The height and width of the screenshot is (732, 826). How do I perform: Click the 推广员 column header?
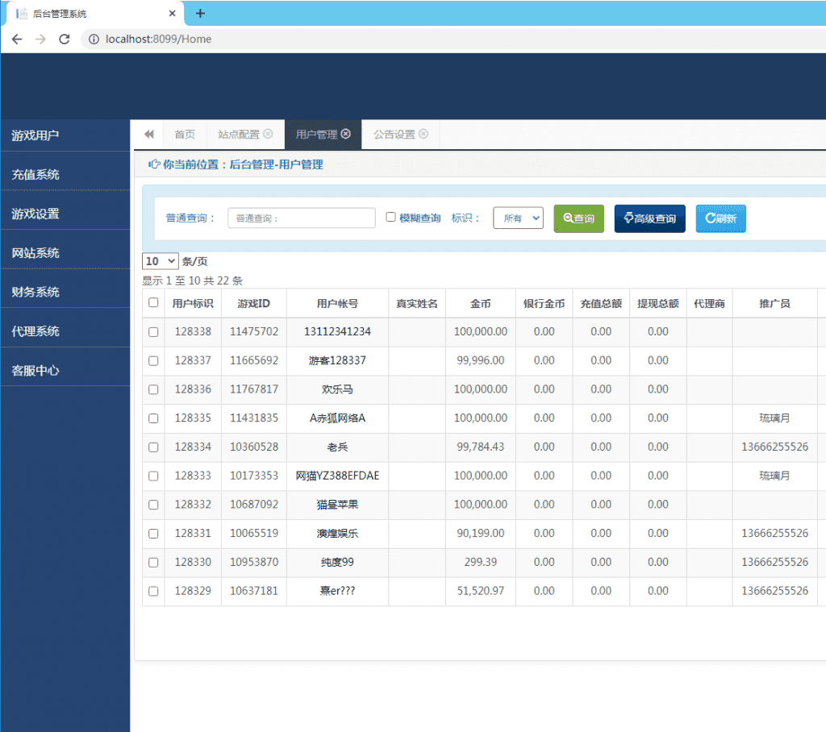(x=774, y=303)
